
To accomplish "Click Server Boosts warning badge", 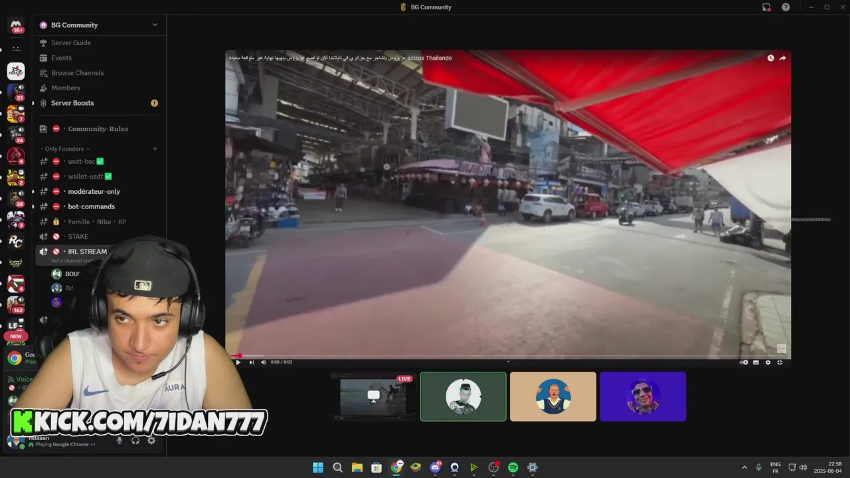I will 154,103.
